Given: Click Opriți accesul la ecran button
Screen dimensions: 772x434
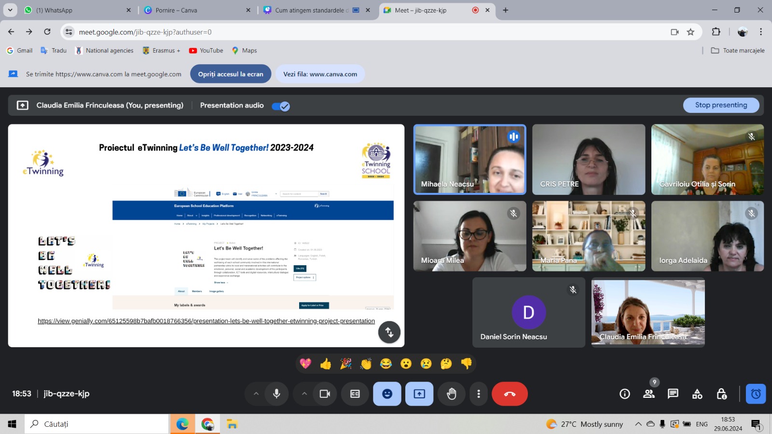Looking at the screenshot, I should [x=231, y=74].
